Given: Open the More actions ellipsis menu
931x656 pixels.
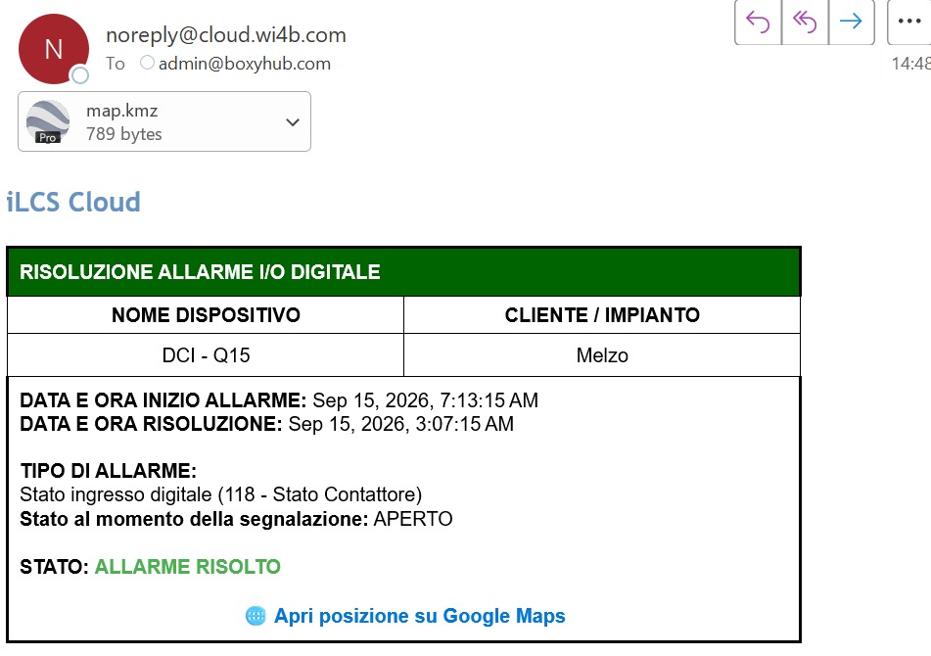Looking at the screenshot, I should click(x=909, y=22).
